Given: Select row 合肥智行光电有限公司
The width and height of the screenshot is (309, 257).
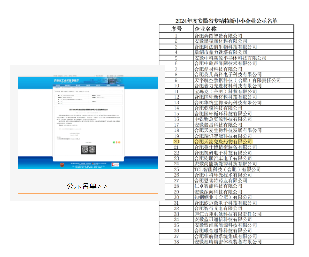Looking at the screenshot, I should (226, 208).
